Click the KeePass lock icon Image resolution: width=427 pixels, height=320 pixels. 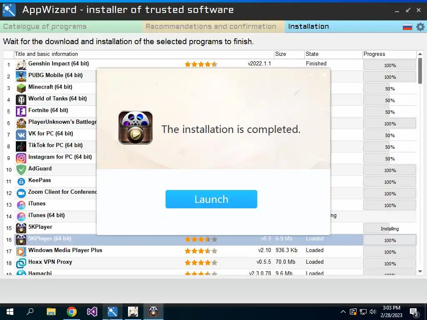tap(21, 182)
